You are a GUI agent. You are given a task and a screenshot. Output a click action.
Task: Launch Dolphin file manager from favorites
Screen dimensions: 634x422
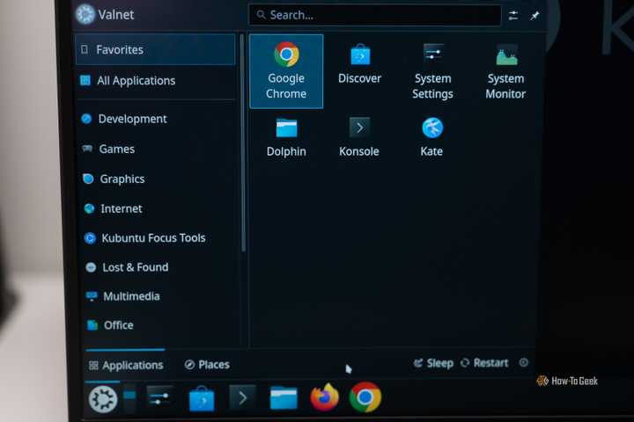(x=286, y=137)
